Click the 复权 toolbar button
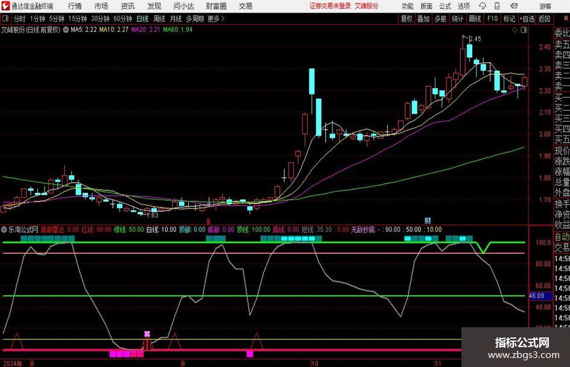The width and height of the screenshot is (570, 367). 407,19
